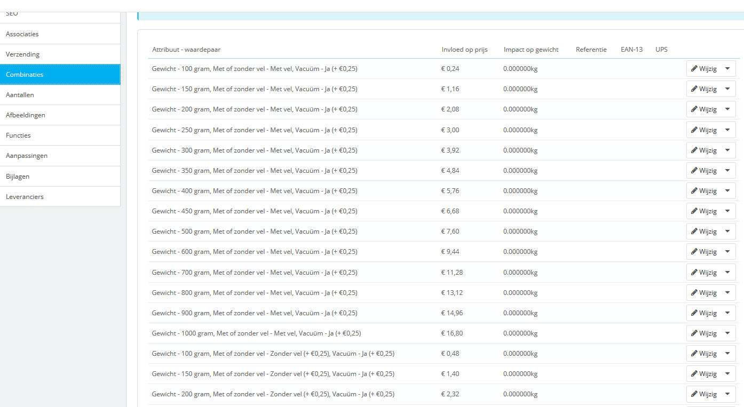This screenshot has height=407, width=744.
Task: Expand action menu for the € 16,80 row
Action: (727, 333)
